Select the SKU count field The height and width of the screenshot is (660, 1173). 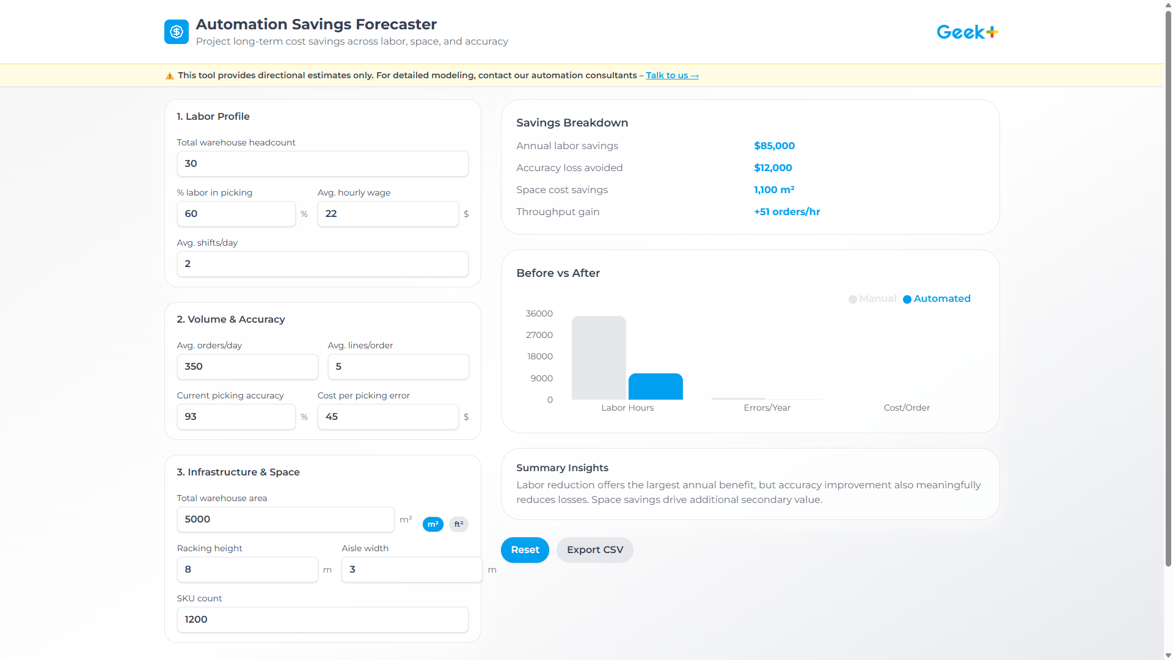[322, 620]
